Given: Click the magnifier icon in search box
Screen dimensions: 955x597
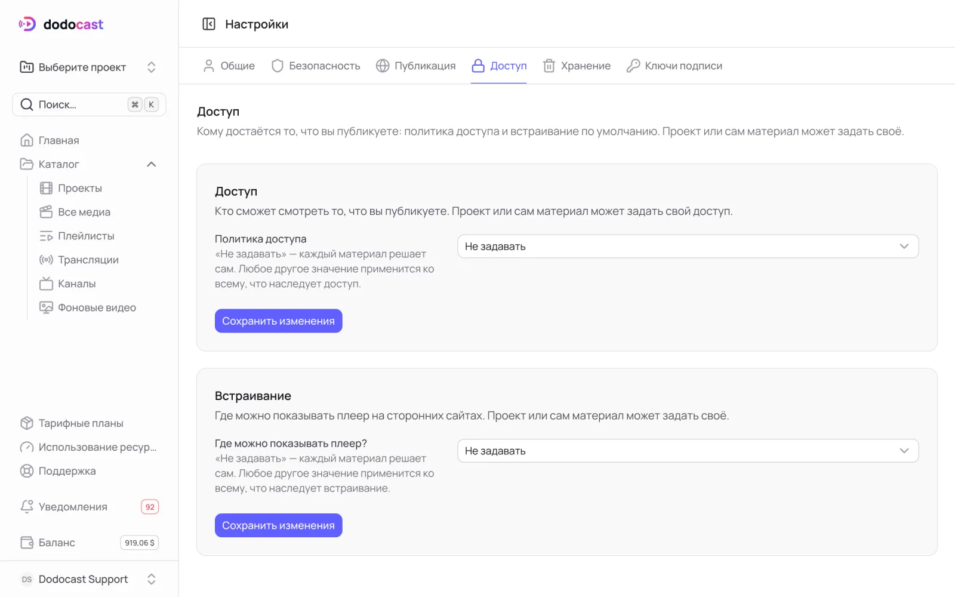Looking at the screenshot, I should point(27,104).
